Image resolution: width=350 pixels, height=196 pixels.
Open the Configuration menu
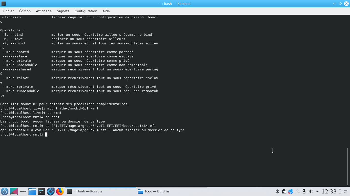point(86,11)
